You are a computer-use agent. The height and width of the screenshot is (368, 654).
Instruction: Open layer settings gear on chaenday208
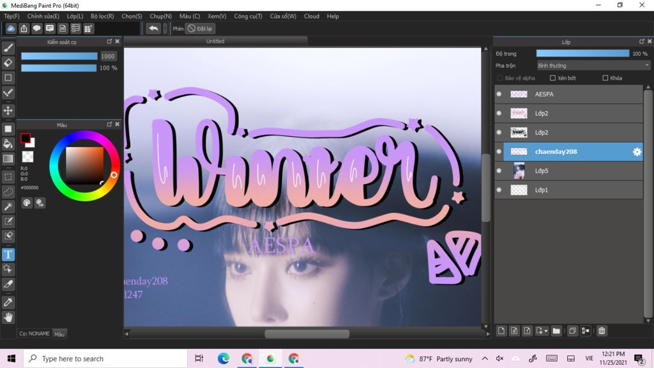tap(637, 152)
